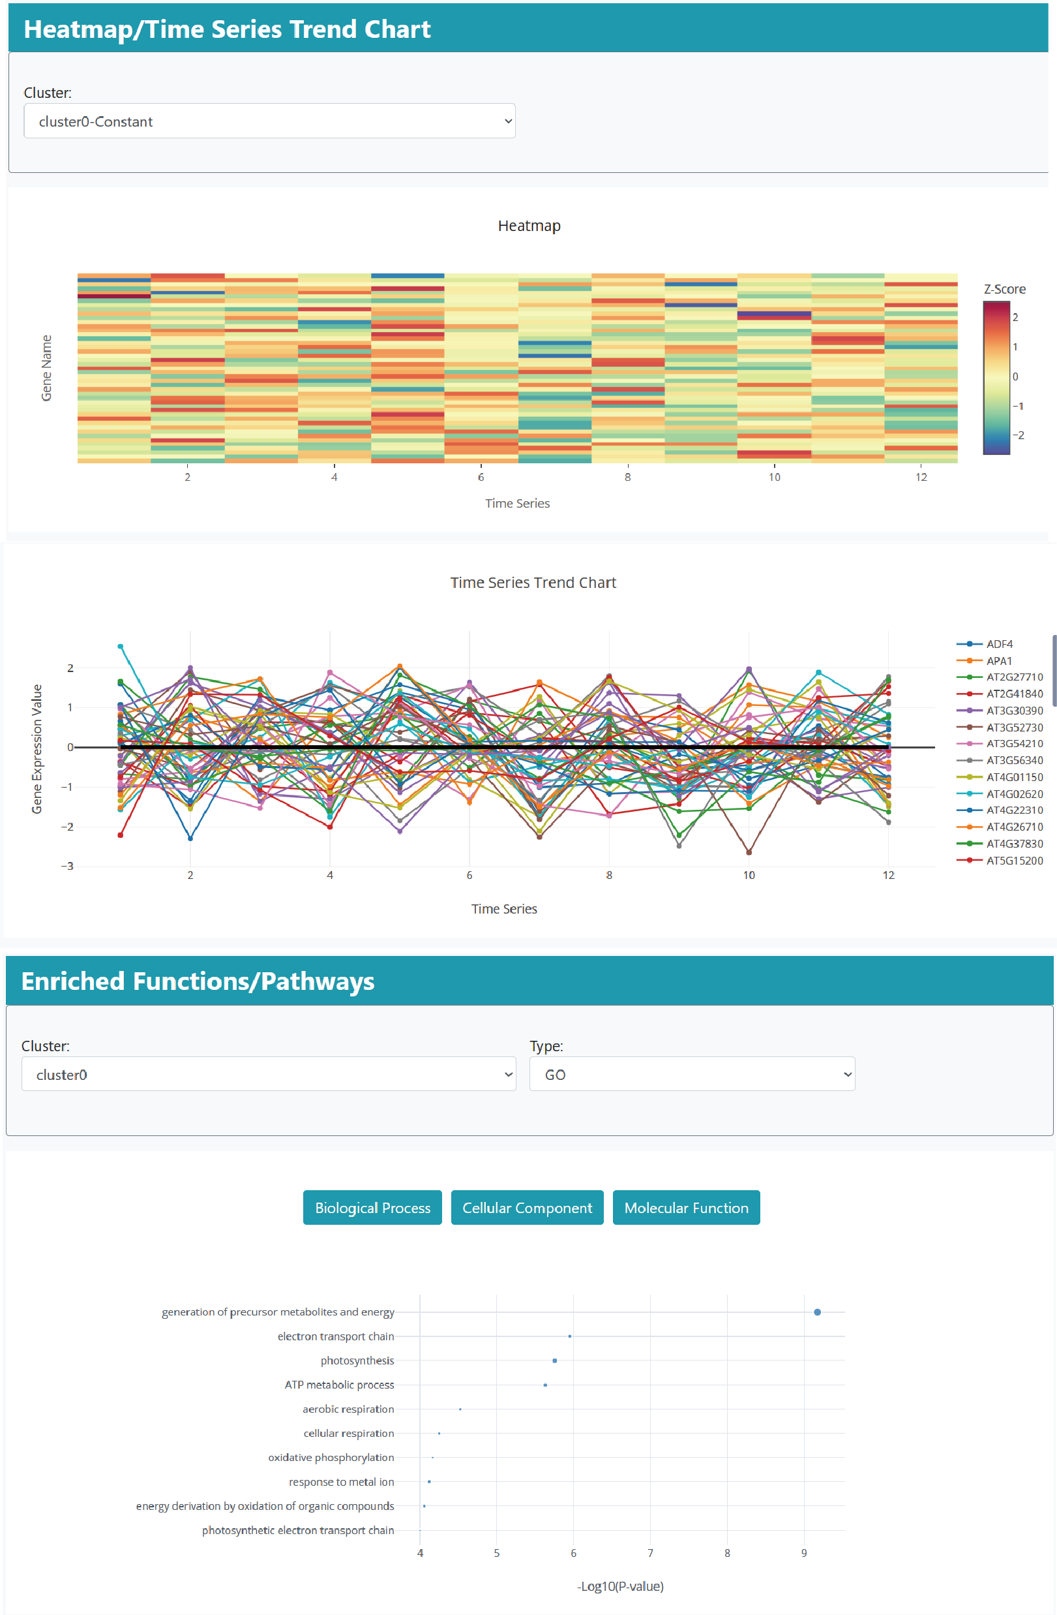Screen dimensions: 1057x1615
Task: Expand the cluster0 dropdown under Enriched Functions
Action: coord(269,1074)
